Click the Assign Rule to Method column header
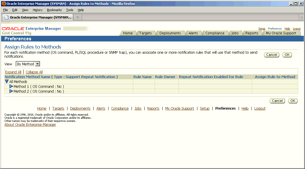 tap(275, 77)
